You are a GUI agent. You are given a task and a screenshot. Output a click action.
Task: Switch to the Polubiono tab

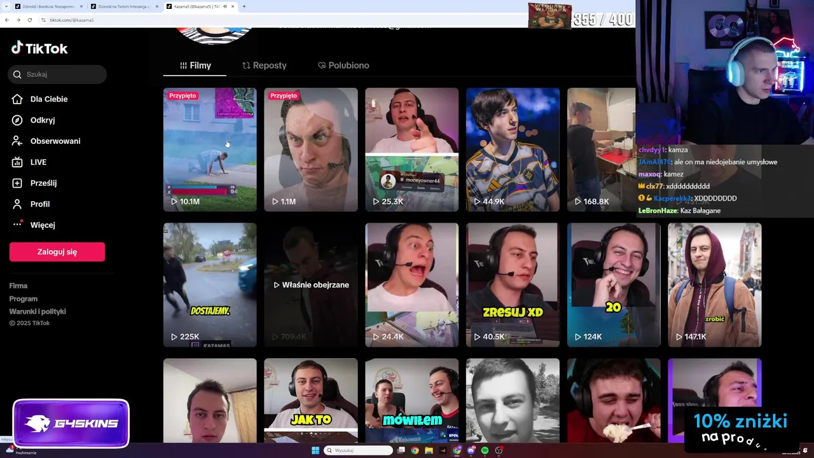(x=343, y=66)
